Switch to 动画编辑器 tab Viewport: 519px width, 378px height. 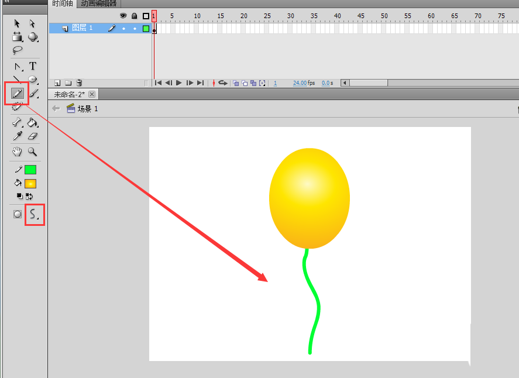[99, 4]
